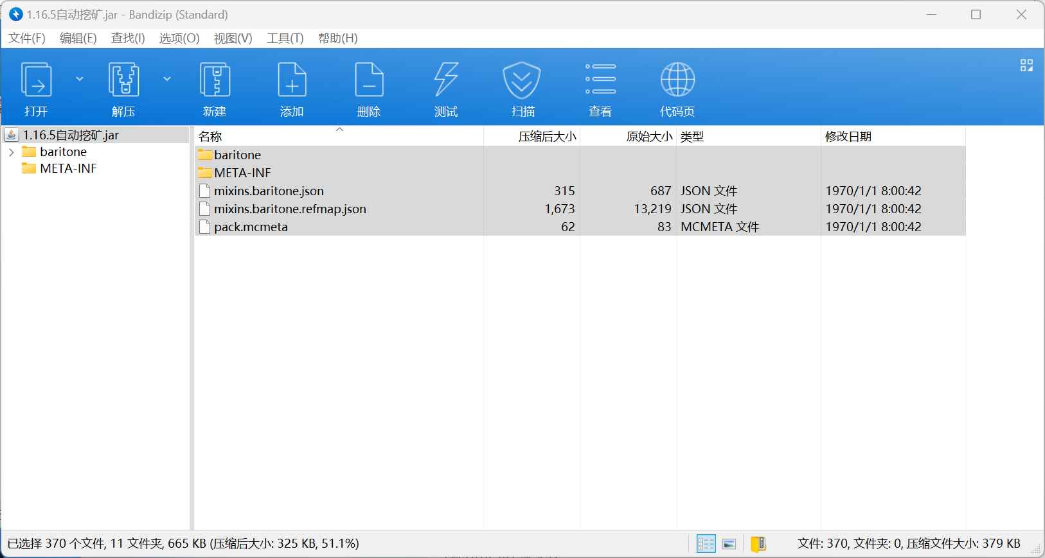The image size is (1045, 558).
Task: Click the 查看 (View) list icon
Action: (600, 79)
